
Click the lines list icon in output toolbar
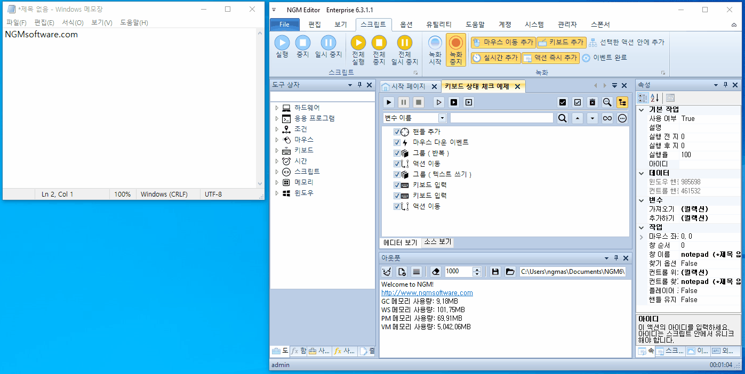click(x=417, y=272)
